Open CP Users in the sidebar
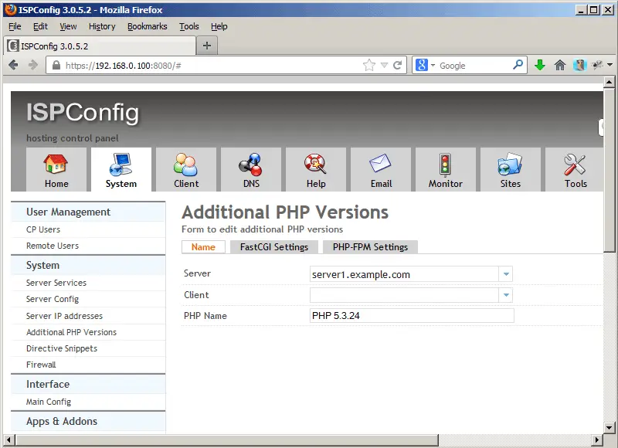This screenshot has height=448, width=618. [43, 229]
